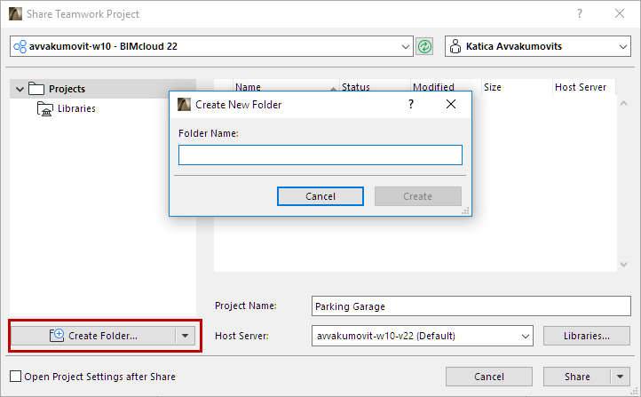Screen dimensions: 641x397
Task: Select the Projects tree item label
Action: coord(67,89)
